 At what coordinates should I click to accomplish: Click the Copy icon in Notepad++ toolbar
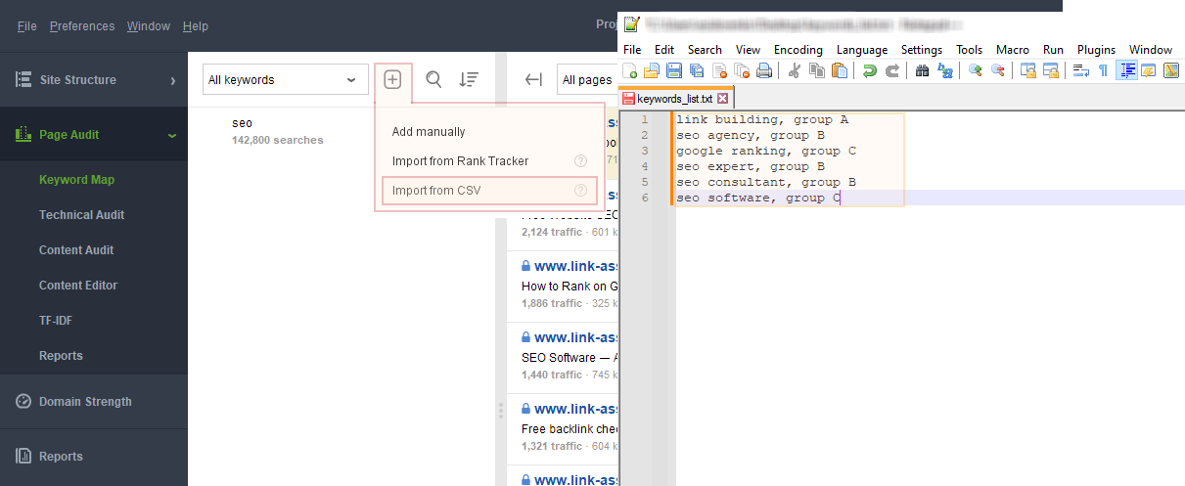tap(816, 70)
